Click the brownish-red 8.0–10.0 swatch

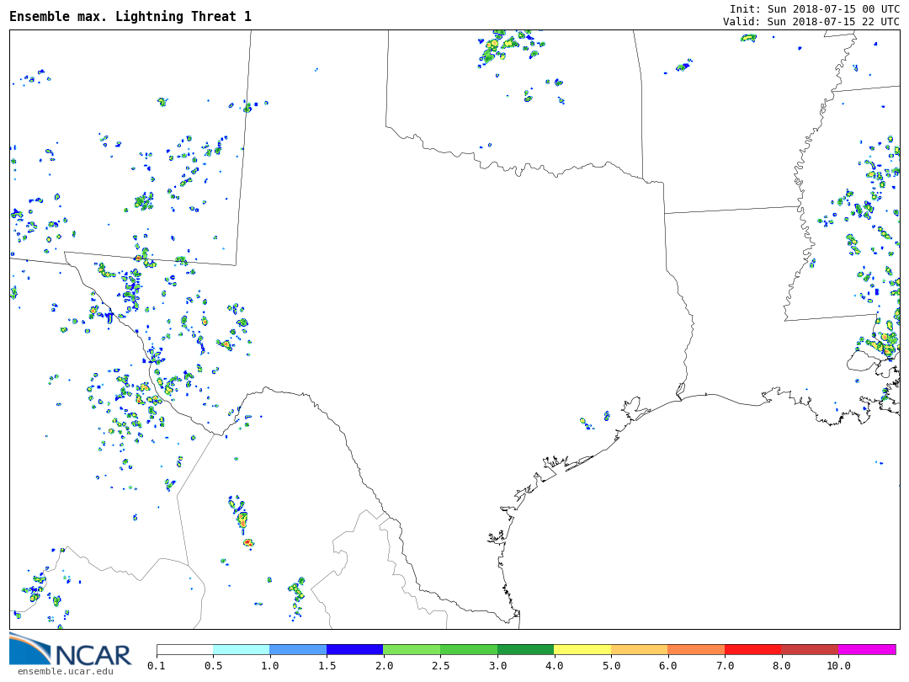(810, 650)
